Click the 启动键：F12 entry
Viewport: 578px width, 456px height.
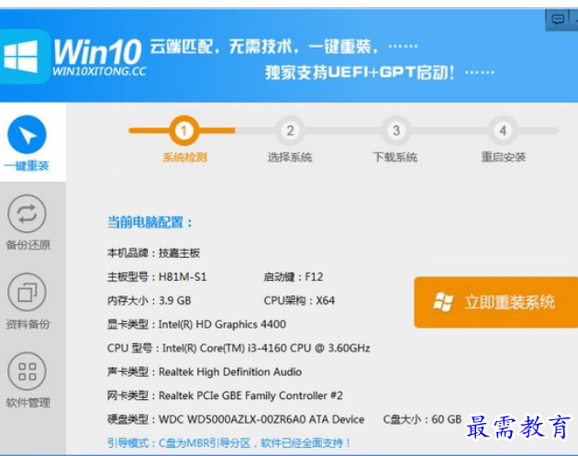[294, 277]
